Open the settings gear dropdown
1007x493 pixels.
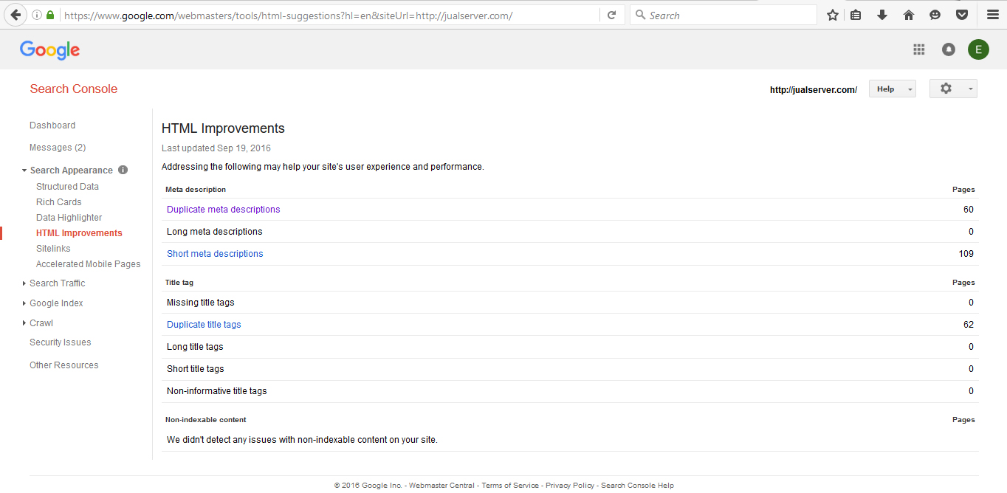953,89
